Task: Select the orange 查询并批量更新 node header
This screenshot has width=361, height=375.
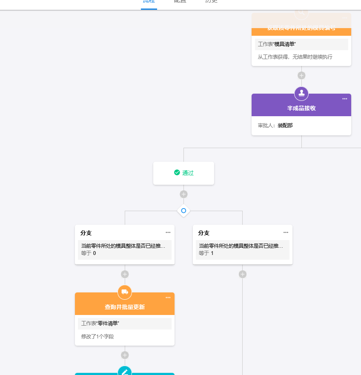Action: click(x=125, y=304)
